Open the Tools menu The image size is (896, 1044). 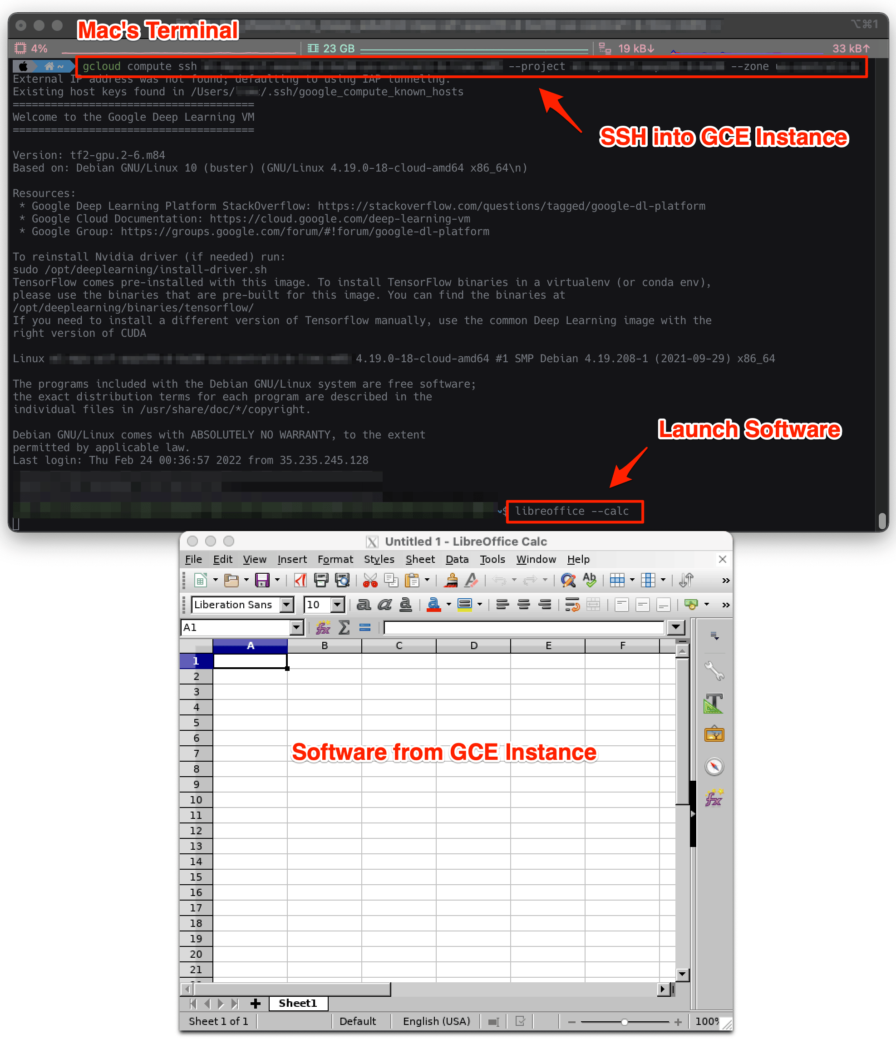point(492,559)
